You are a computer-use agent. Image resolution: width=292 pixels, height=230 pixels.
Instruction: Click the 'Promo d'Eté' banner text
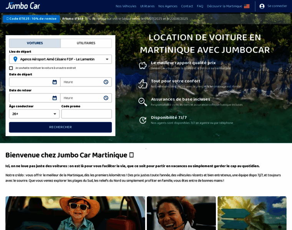[x=73, y=19]
